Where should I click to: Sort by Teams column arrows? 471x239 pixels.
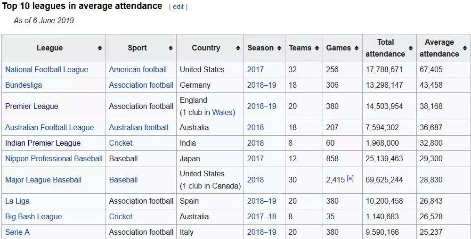(x=317, y=48)
